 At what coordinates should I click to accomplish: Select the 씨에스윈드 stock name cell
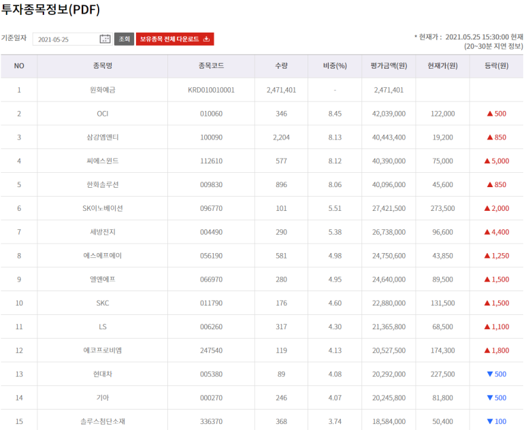coord(103,161)
